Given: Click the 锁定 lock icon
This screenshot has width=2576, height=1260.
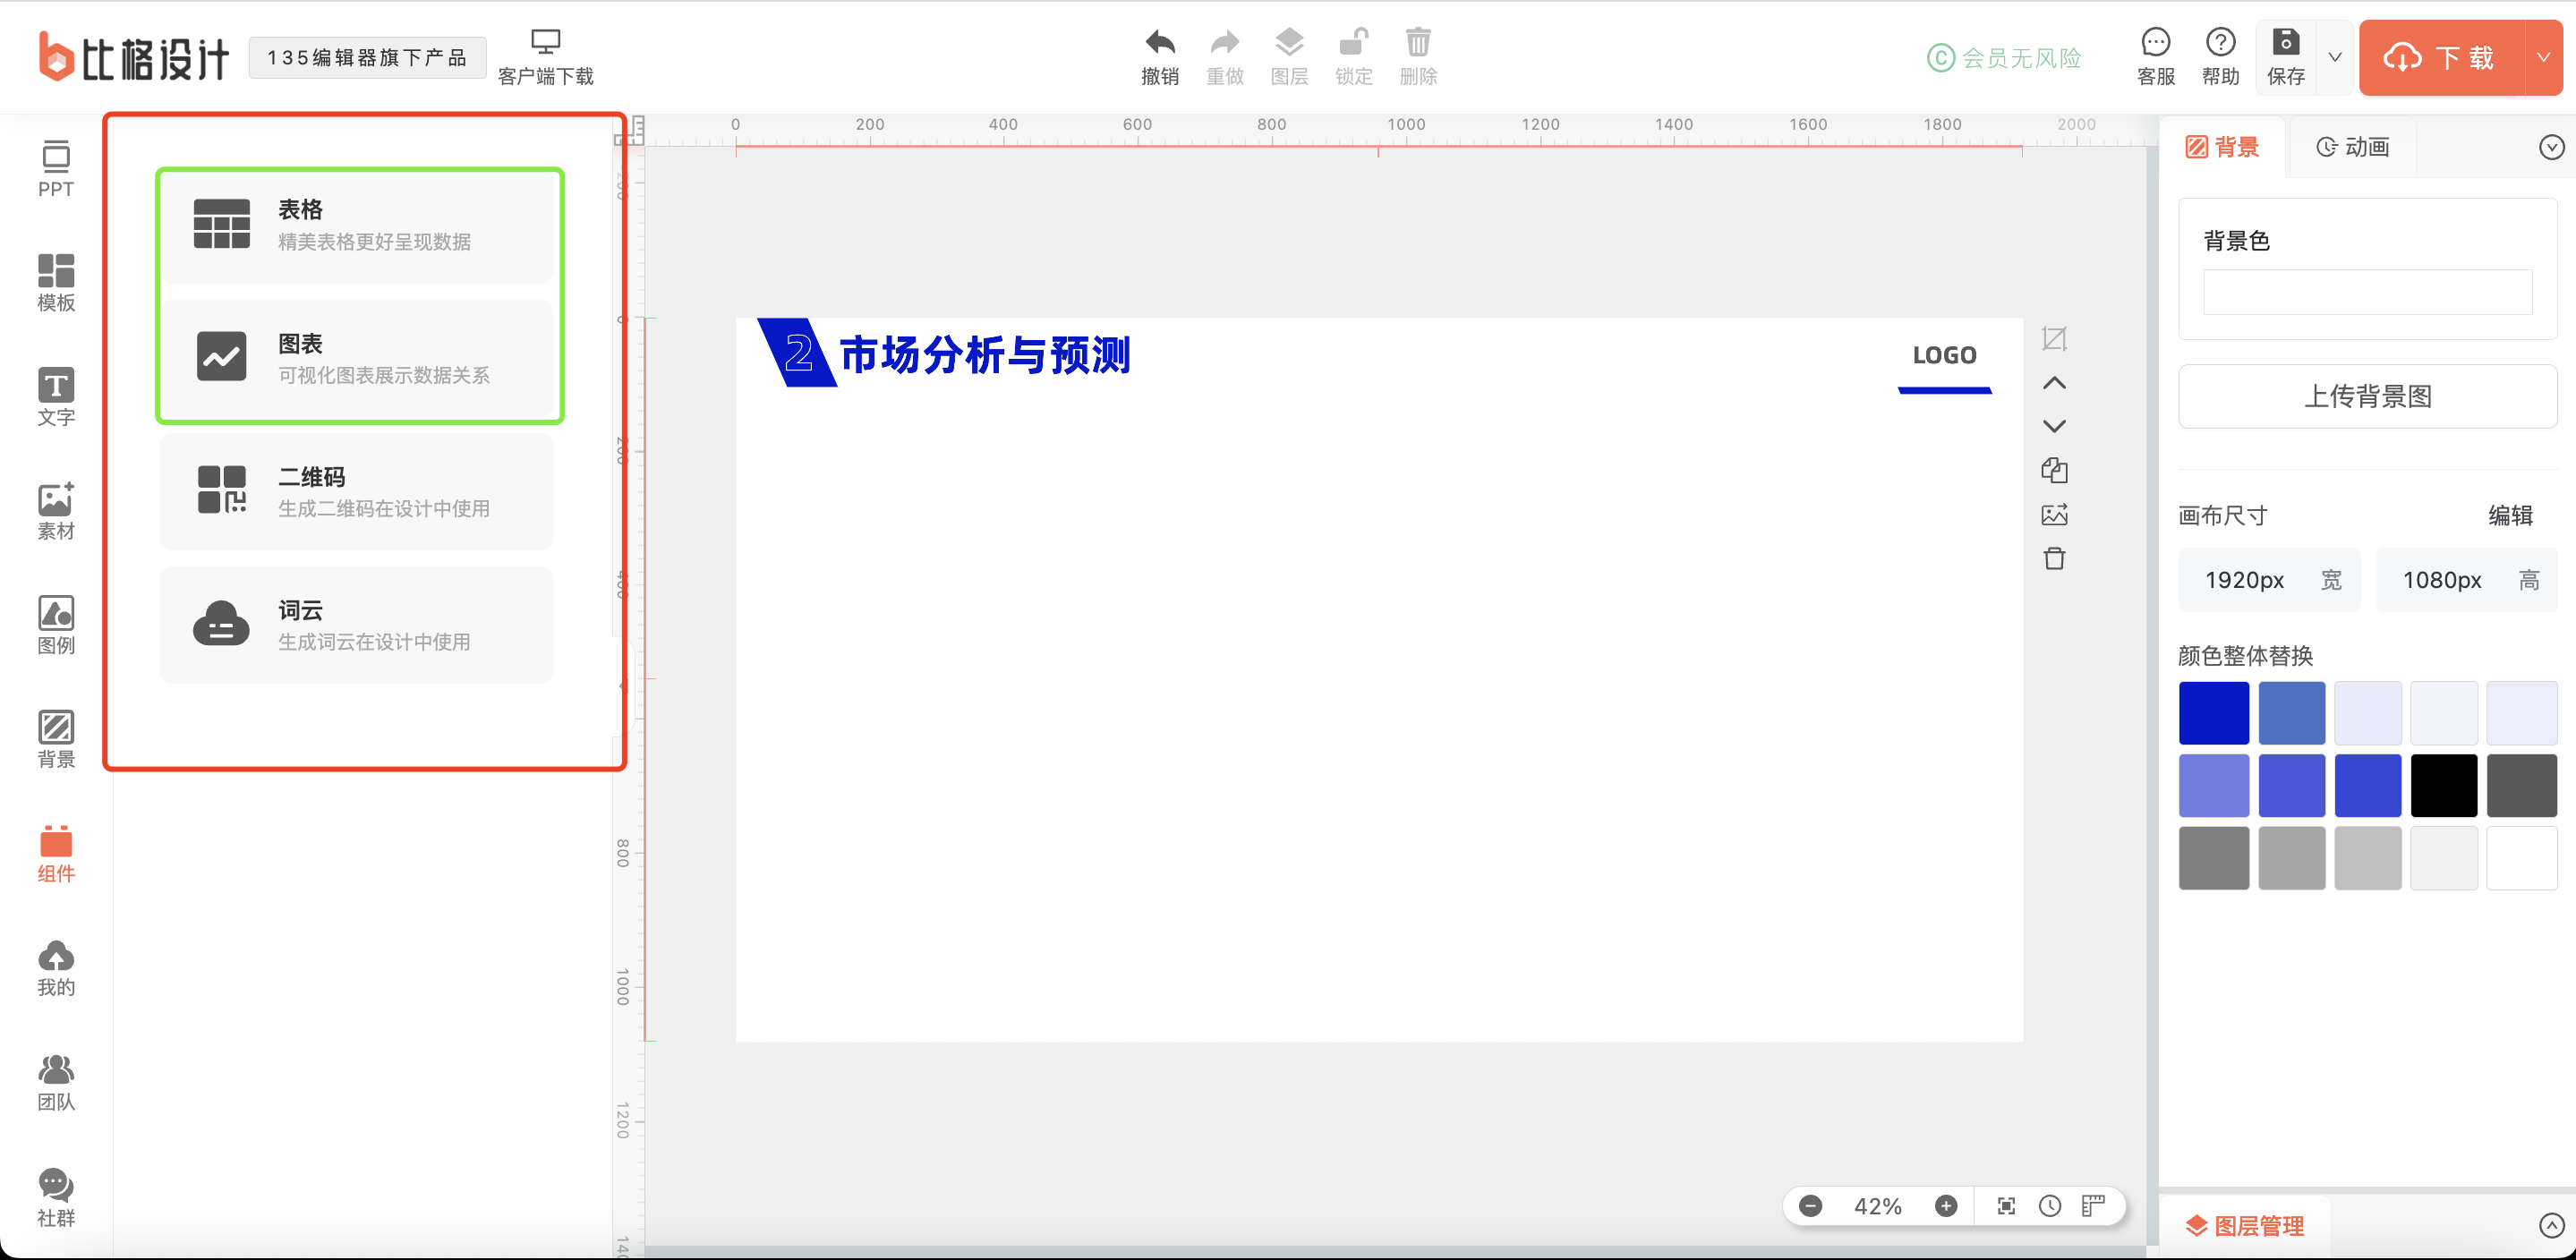Looking at the screenshot, I should coord(1354,57).
